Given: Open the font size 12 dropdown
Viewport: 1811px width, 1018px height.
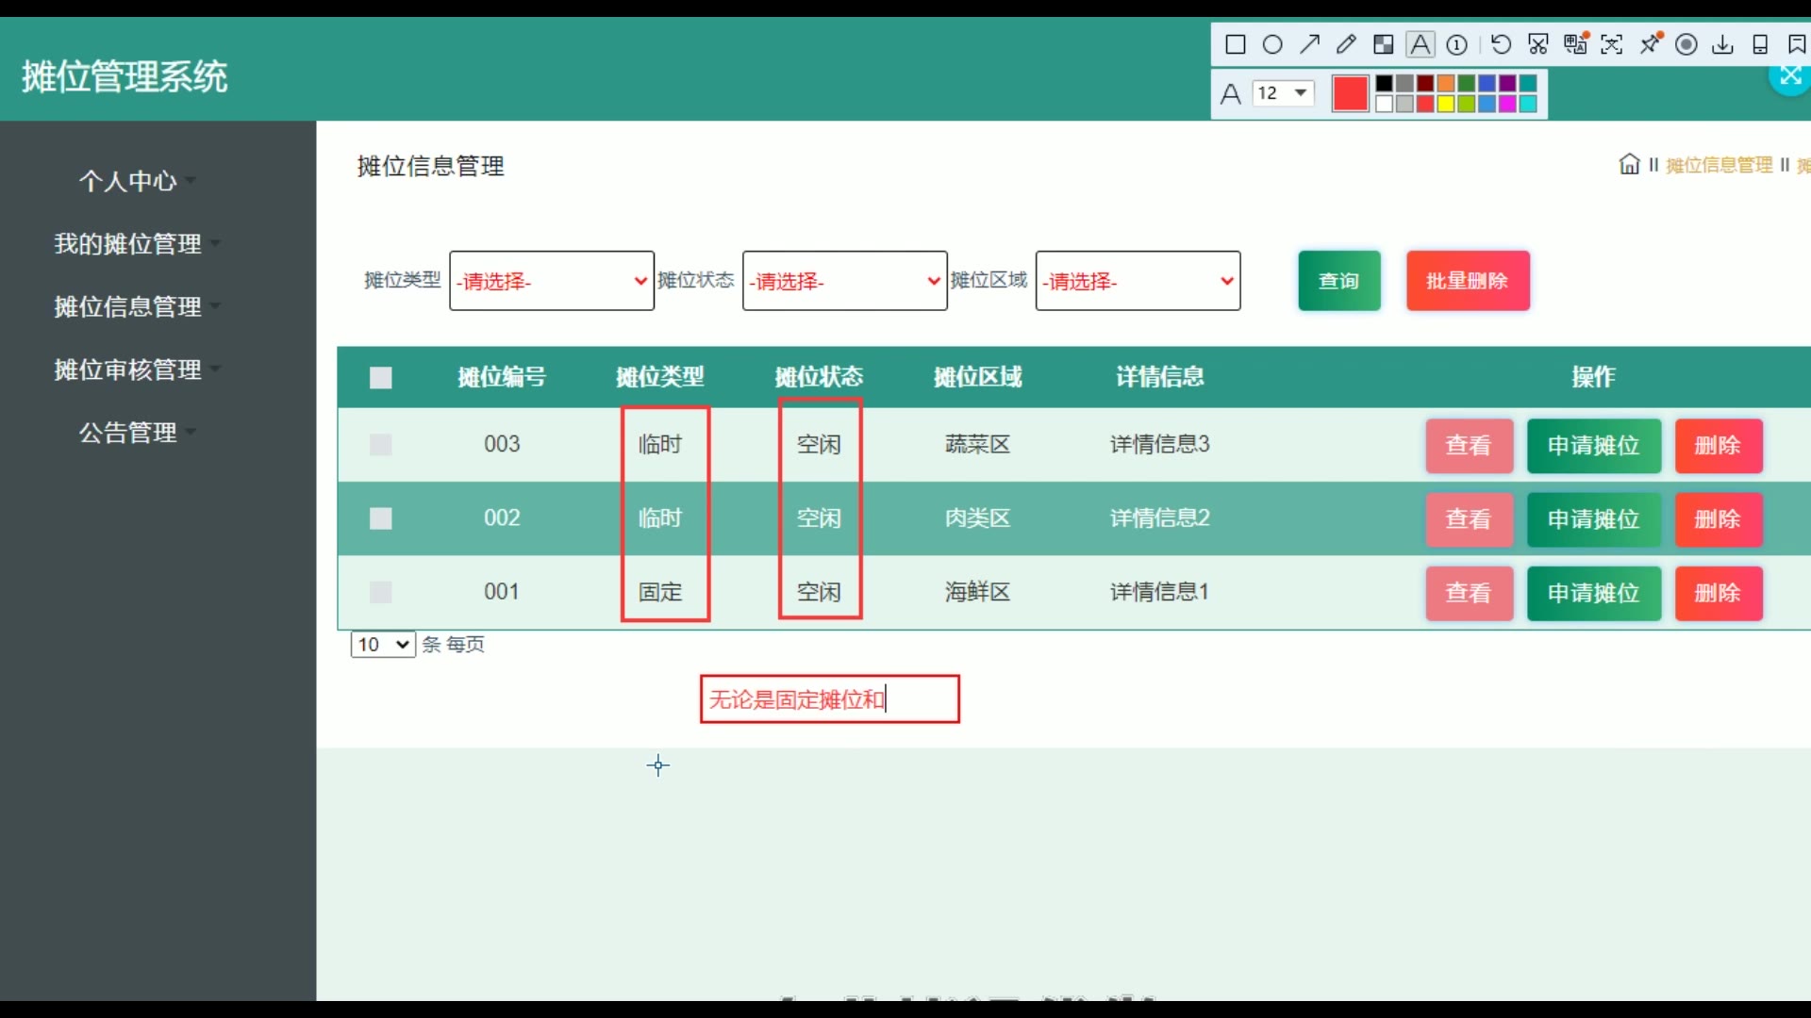Looking at the screenshot, I should 1283,92.
